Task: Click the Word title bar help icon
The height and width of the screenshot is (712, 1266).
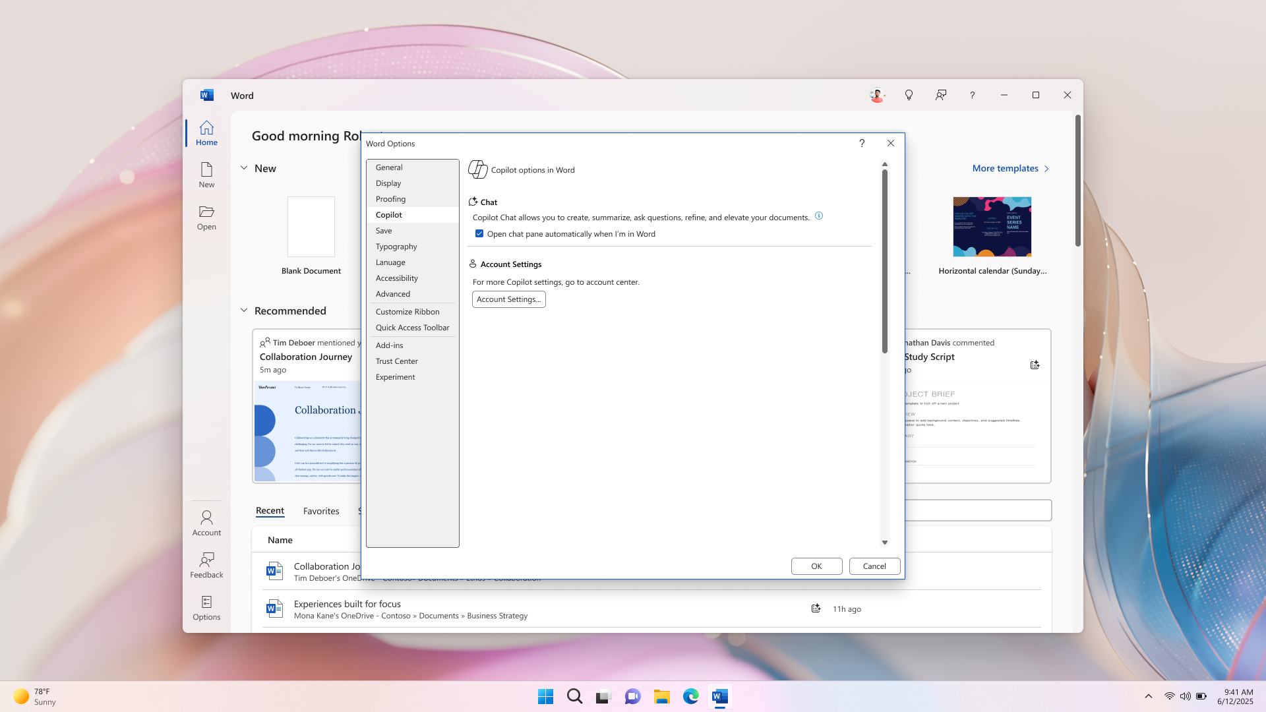Action: [x=972, y=95]
